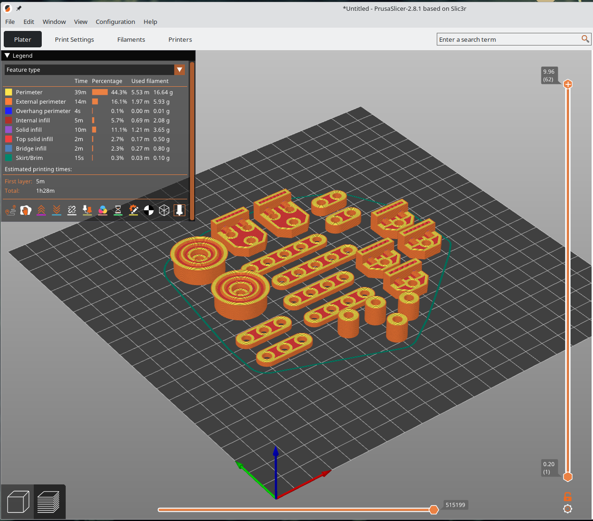This screenshot has width=593, height=521.
Task: Toggle shells cube visibility
Action: click(x=164, y=211)
